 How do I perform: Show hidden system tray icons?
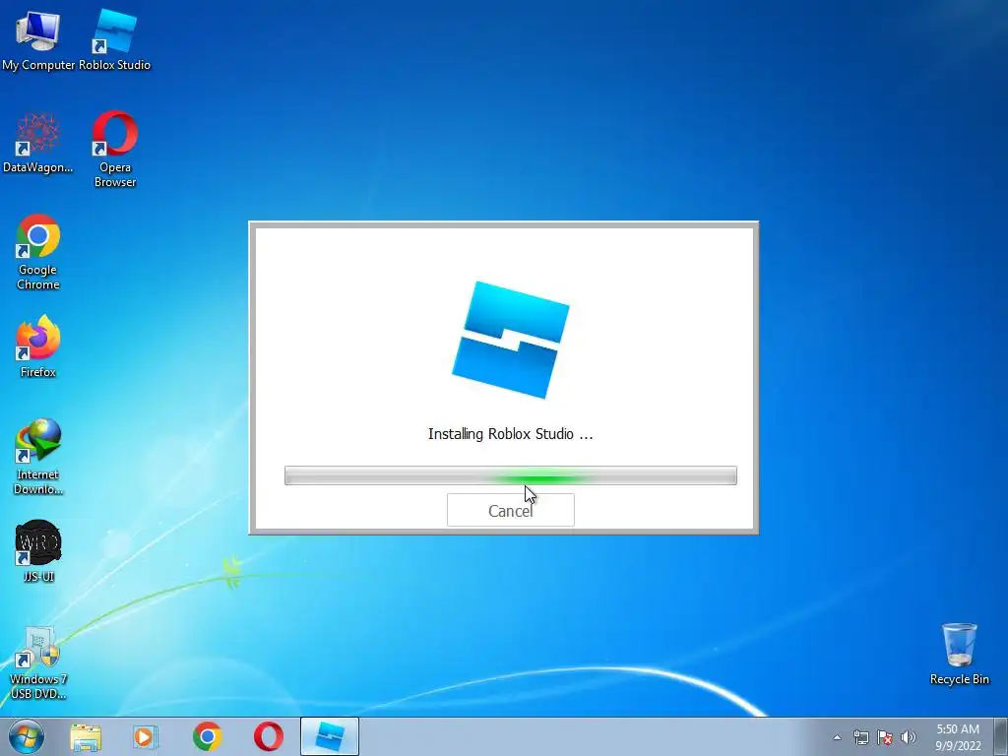pyautogui.click(x=837, y=737)
